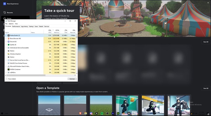Switch to the Details tab
211x116 pixels.
(x=41, y=27)
